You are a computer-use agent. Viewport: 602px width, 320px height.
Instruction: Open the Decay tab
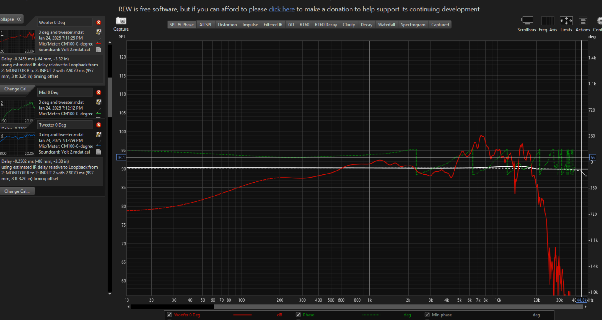pyautogui.click(x=367, y=25)
